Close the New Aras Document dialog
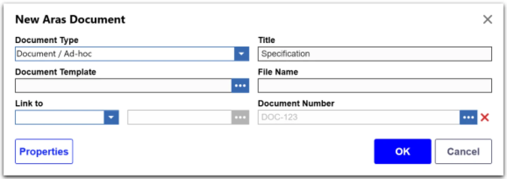The image size is (507, 179). [487, 19]
